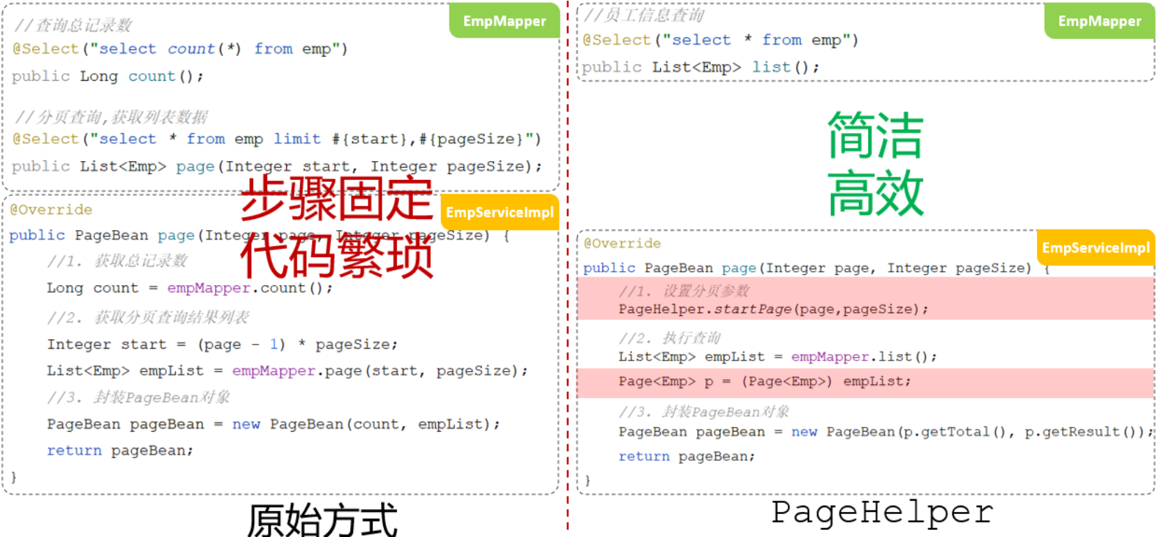Screen dimensions: 1159x537
Task: Click the comment '//2. 执行查询'
Action: (669, 338)
